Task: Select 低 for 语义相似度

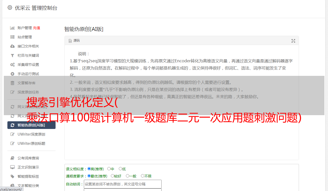Action: point(120,169)
